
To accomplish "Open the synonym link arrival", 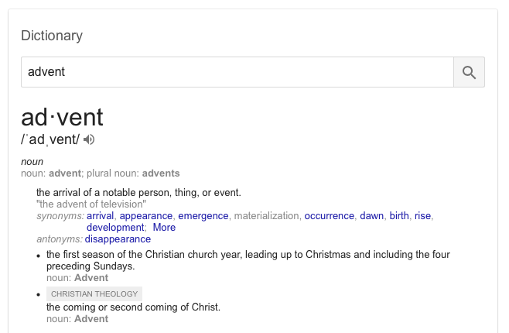I will pyautogui.click(x=100, y=216).
